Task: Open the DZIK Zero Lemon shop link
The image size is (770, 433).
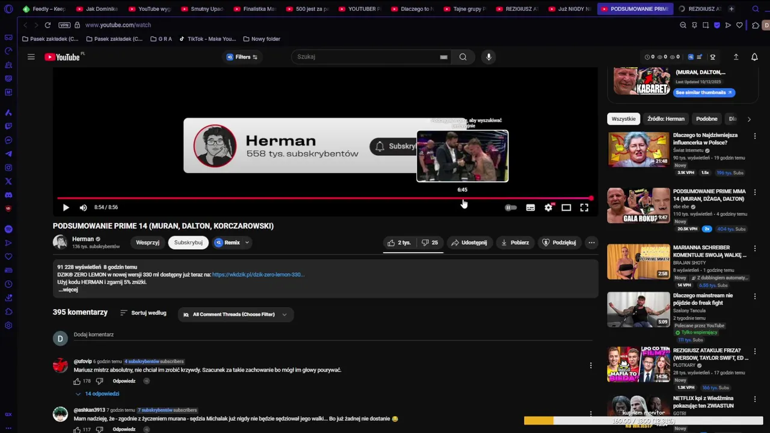Action: tap(258, 275)
